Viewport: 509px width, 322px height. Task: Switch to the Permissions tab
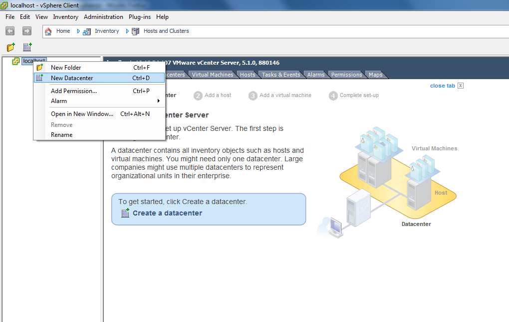(346, 75)
